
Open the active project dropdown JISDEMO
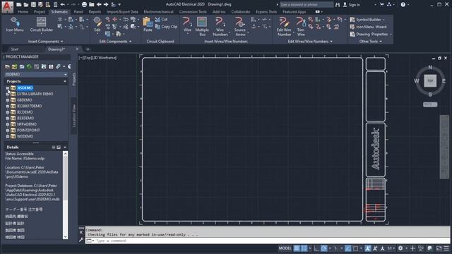point(36,74)
